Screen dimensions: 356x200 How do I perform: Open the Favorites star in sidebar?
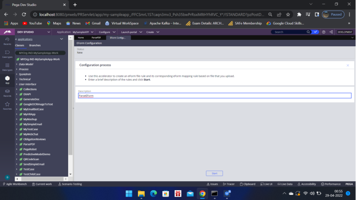point(7,106)
